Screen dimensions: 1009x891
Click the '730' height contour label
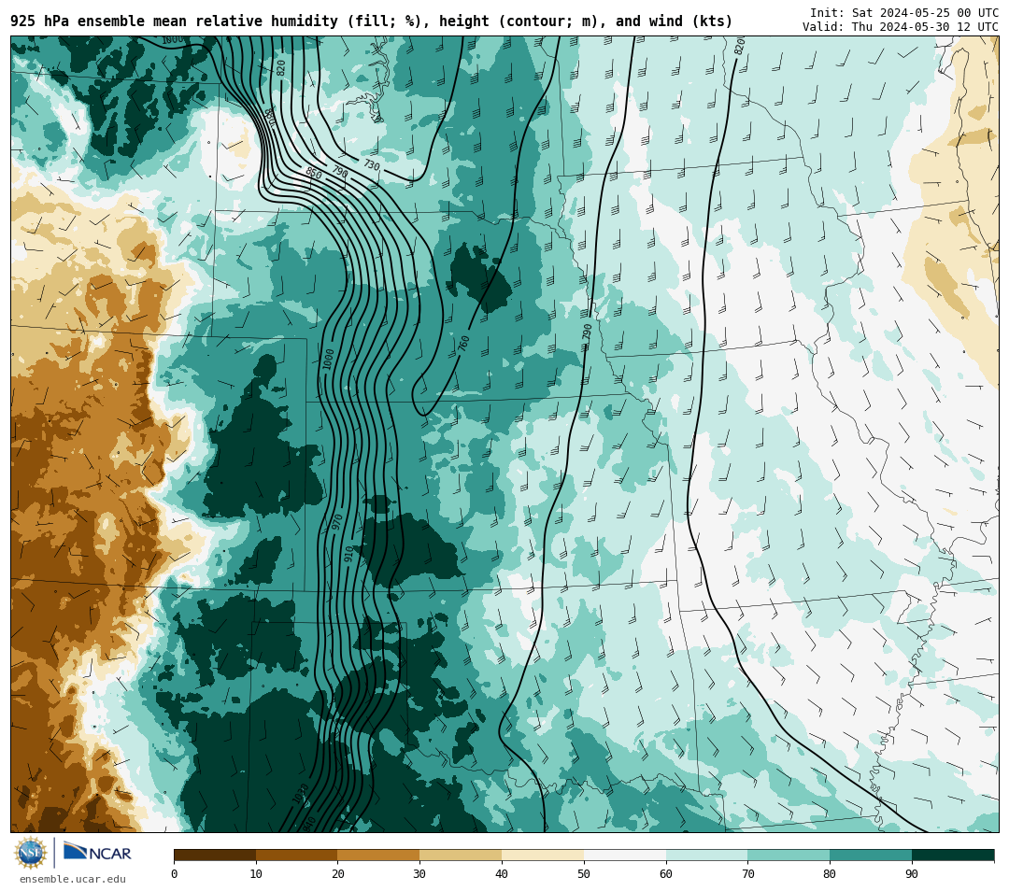372,164
